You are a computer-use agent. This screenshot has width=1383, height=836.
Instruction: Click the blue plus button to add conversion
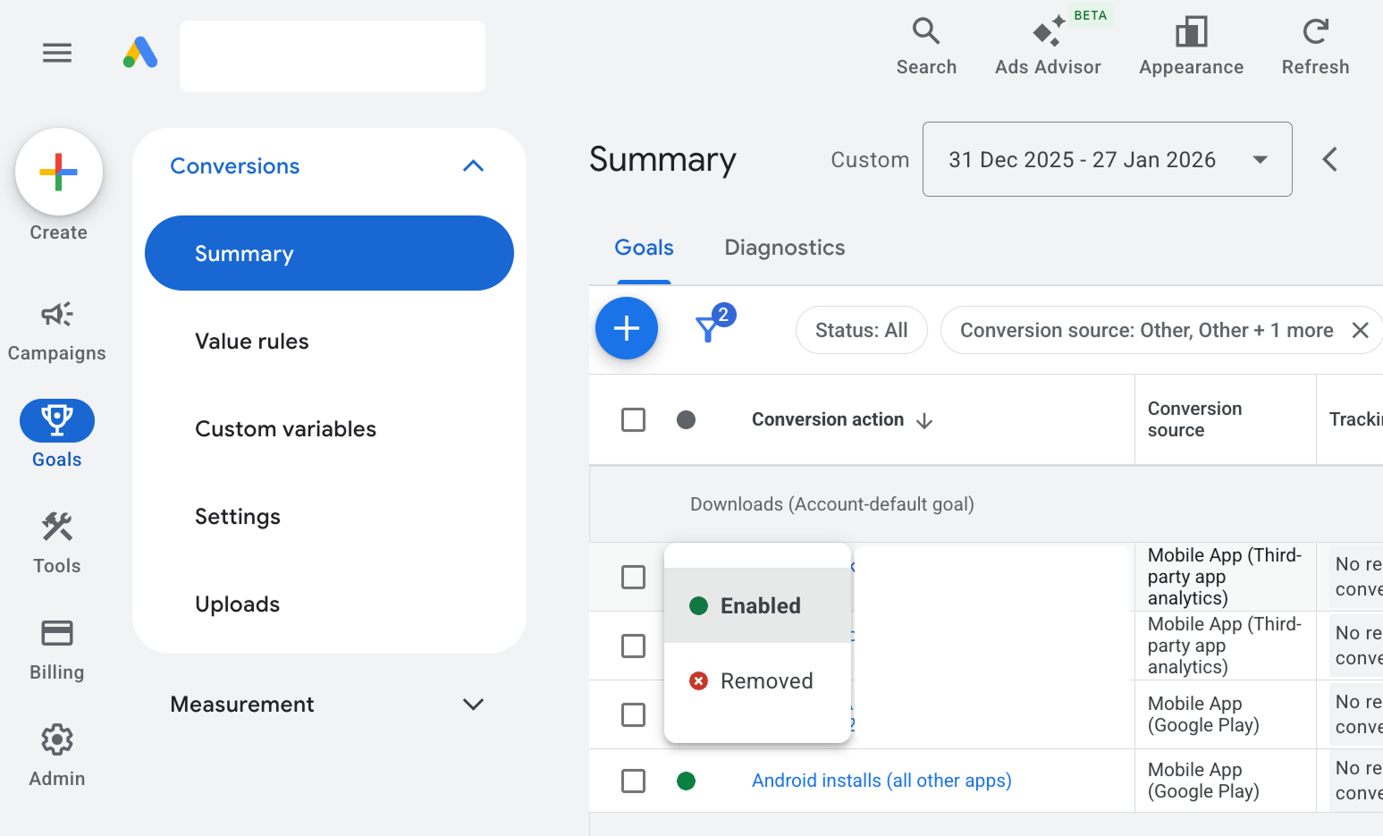(626, 328)
